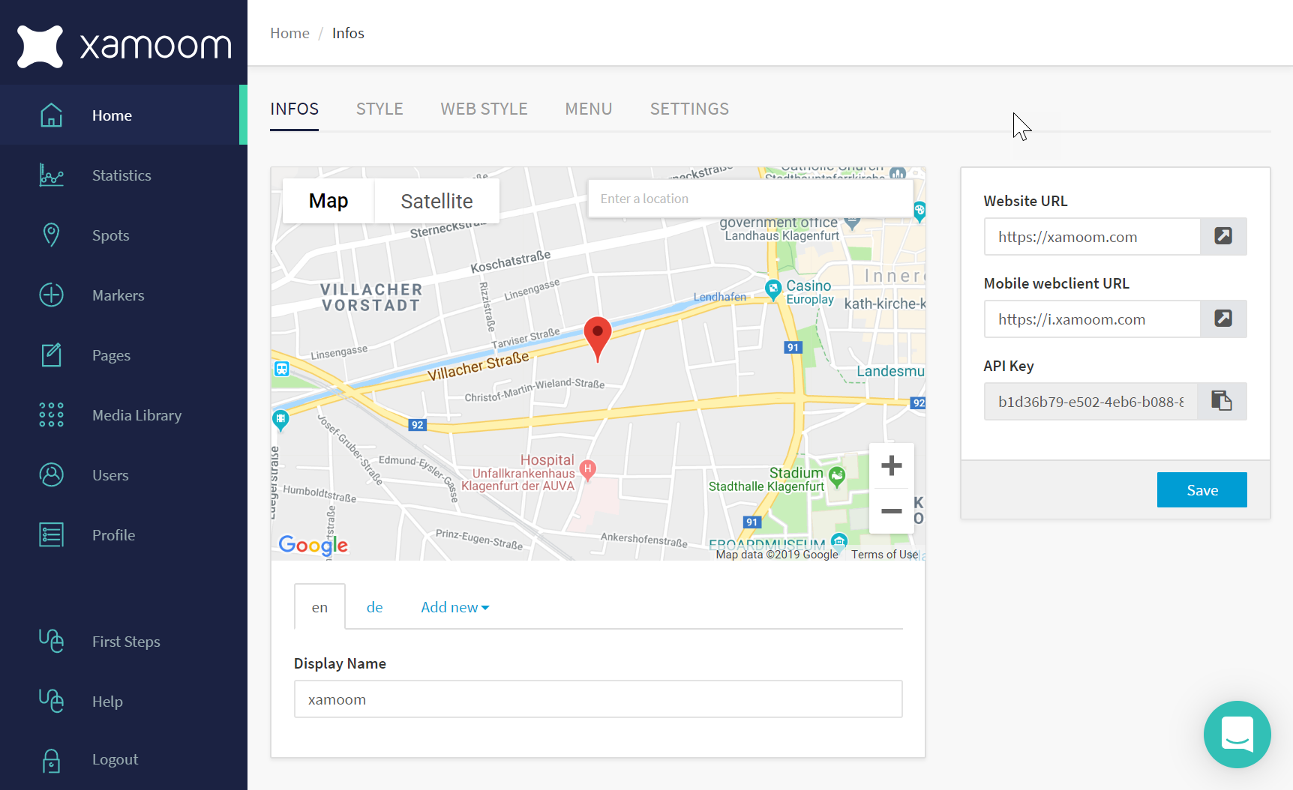Open First Steps in the sidebar
1293x790 pixels.
pos(126,642)
